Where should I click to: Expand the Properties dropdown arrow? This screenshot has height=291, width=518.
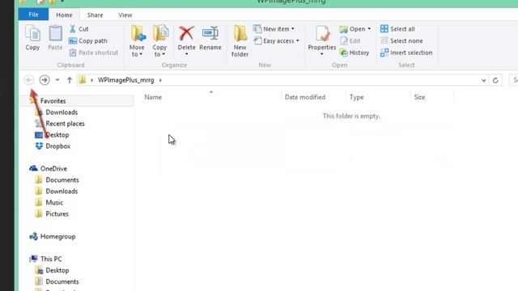(x=322, y=54)
